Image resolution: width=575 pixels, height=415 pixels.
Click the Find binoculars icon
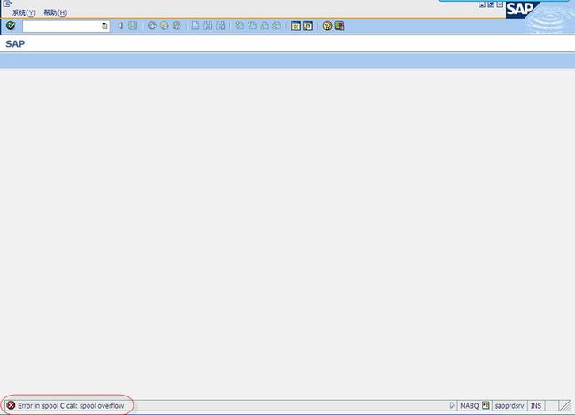[x=208, y=26]
